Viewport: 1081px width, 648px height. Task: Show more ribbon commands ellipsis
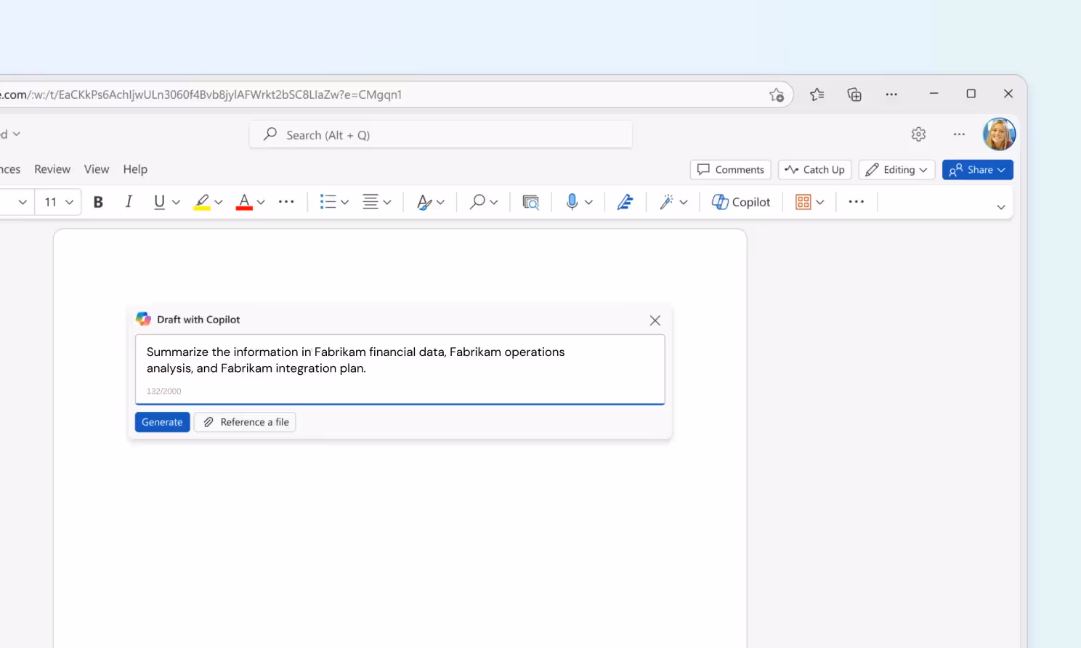coord(857,202)
